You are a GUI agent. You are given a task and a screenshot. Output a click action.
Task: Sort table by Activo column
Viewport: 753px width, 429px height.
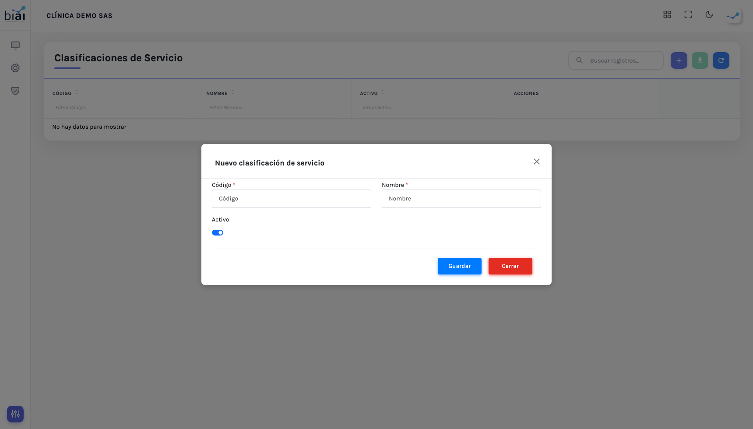383,92
